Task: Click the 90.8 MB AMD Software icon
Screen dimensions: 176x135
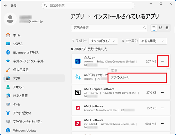Action: pos(78,124)
